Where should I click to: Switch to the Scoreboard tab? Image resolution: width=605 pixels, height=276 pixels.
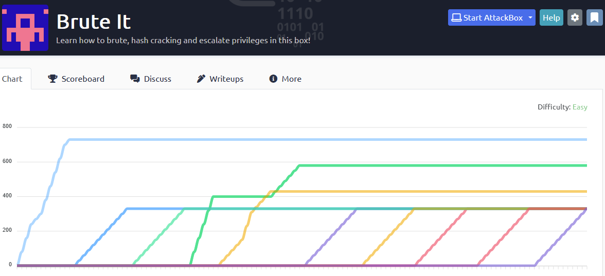click(x=76, y=79)
